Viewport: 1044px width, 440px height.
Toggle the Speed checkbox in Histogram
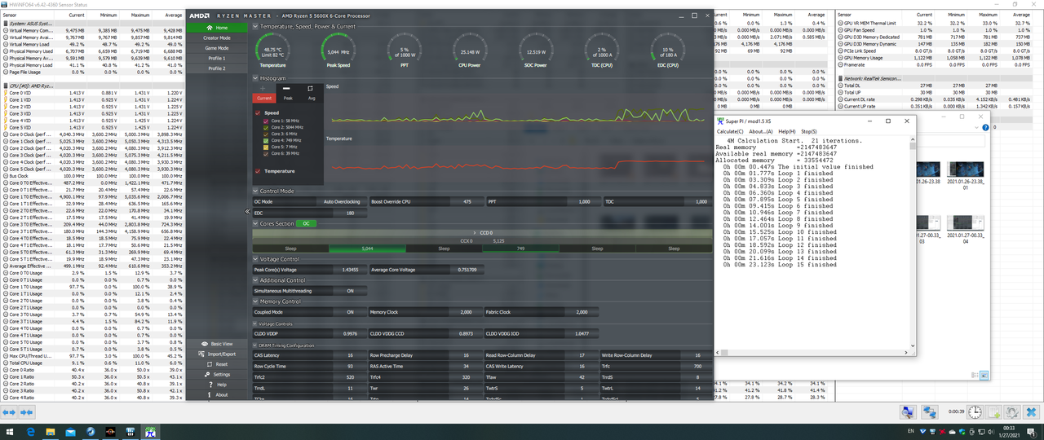(x=258, y=113)
